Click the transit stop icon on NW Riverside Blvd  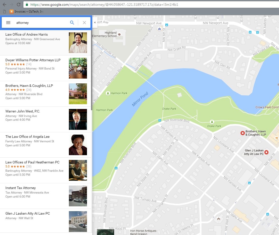160,120
